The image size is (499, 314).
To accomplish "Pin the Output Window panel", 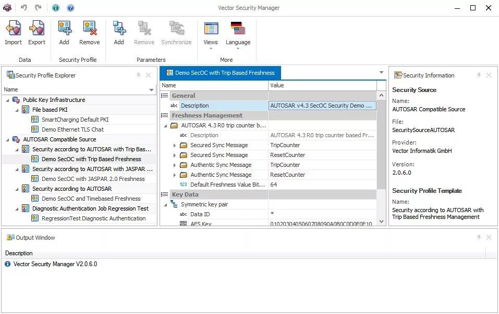I will (479, 237).
